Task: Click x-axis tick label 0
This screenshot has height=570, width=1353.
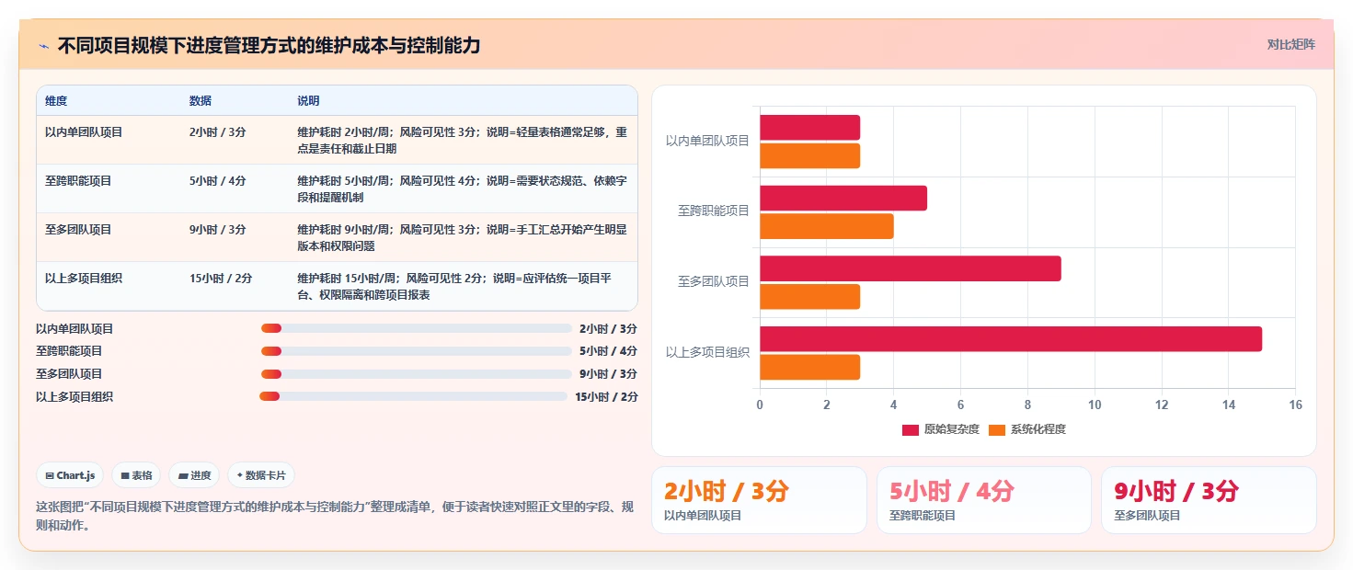Action: (x=760, y=405)
